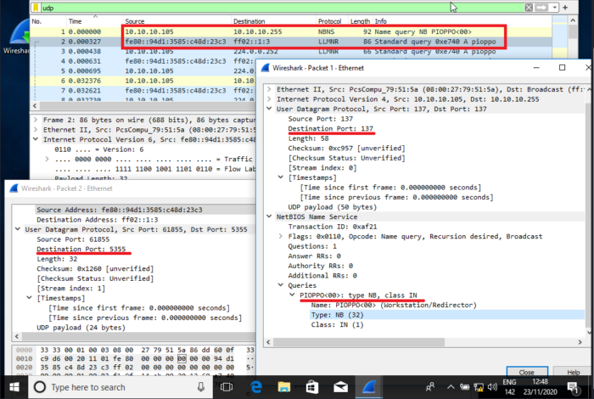Sort packet list by No. column
Viewport: 594px width, 399px height.
point(36,21)
